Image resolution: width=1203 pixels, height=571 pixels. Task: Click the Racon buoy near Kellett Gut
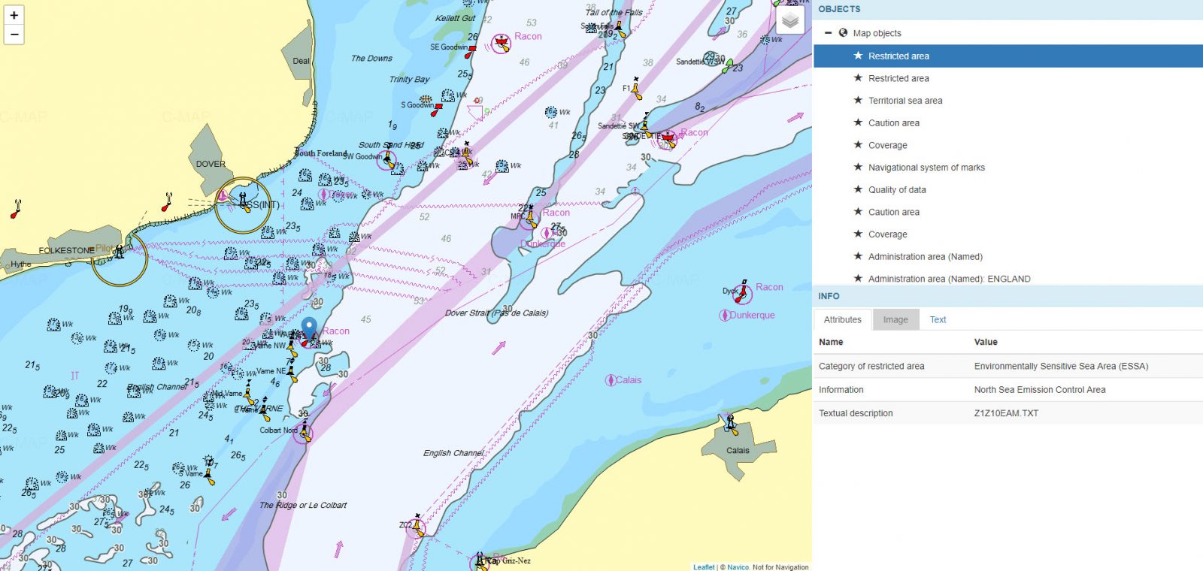point(502,43)
